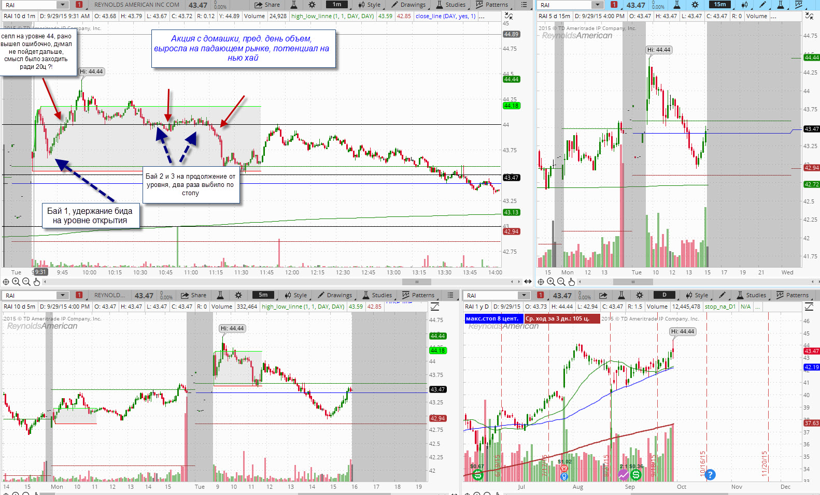Click the zoom-in magnifier under the 1m chart

[16, 282]
